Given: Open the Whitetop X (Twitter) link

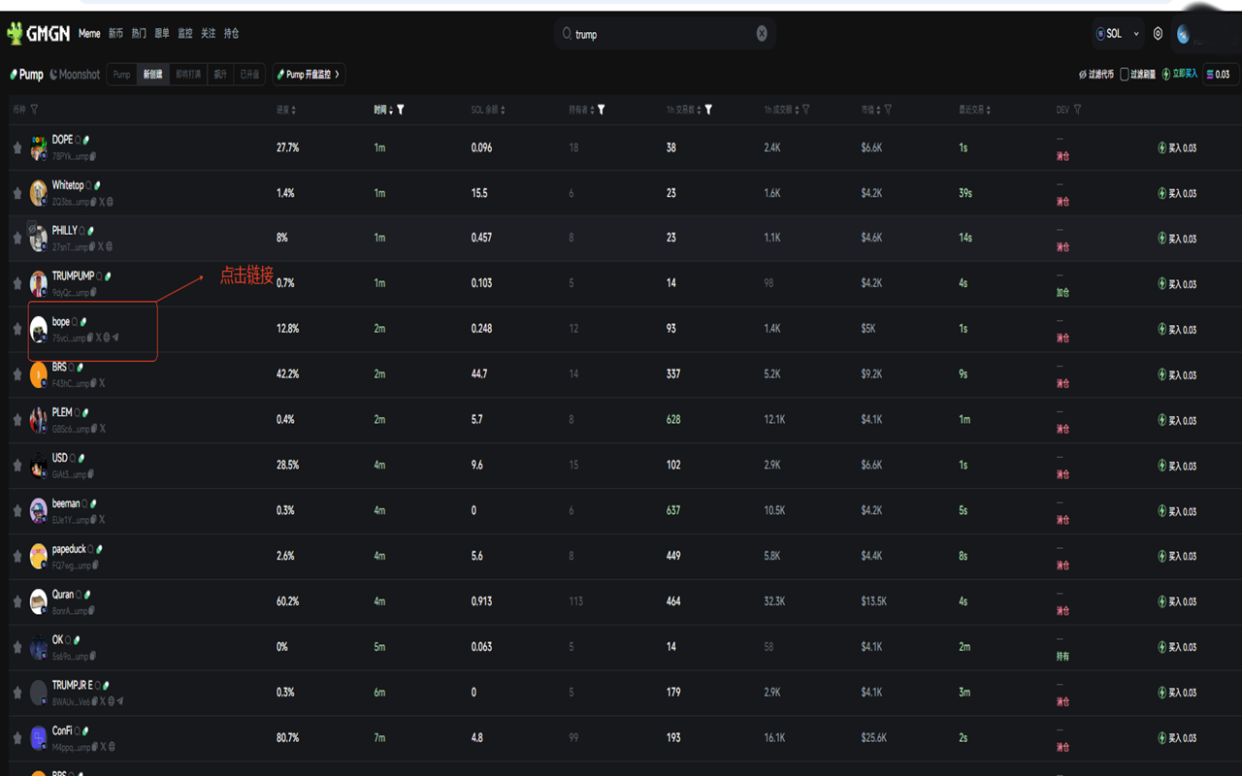Looking at the screenshot, I should (x=101, y=202).
